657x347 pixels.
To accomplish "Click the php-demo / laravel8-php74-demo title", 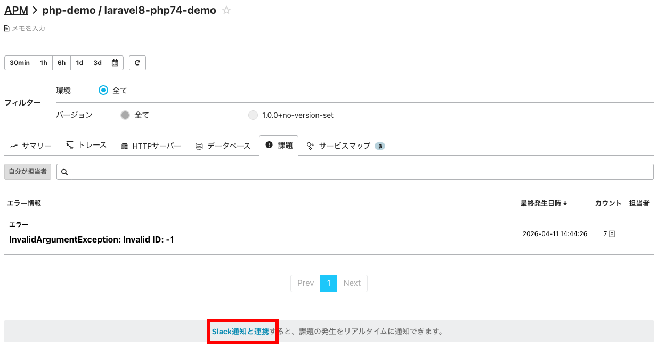I will point(129,10).
